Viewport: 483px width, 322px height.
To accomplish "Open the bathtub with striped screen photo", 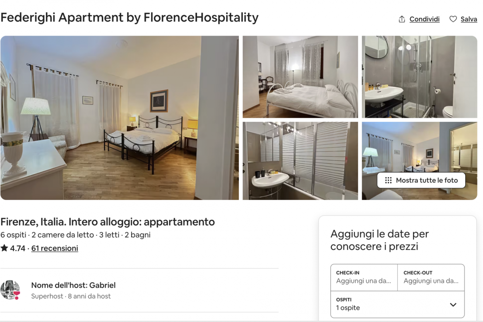I will 300,161.
